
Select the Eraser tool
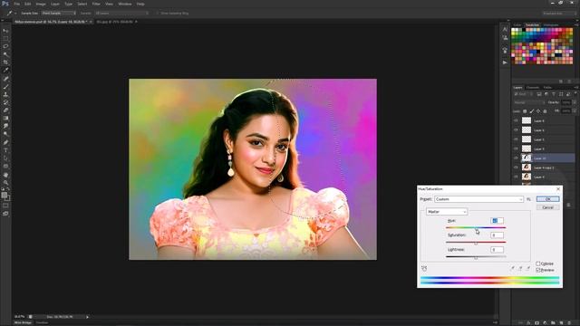pos(5,110)
